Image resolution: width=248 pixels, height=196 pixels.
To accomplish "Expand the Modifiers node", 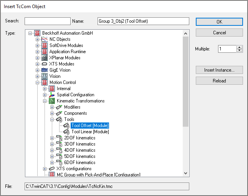I will click(x=52, y=107).
